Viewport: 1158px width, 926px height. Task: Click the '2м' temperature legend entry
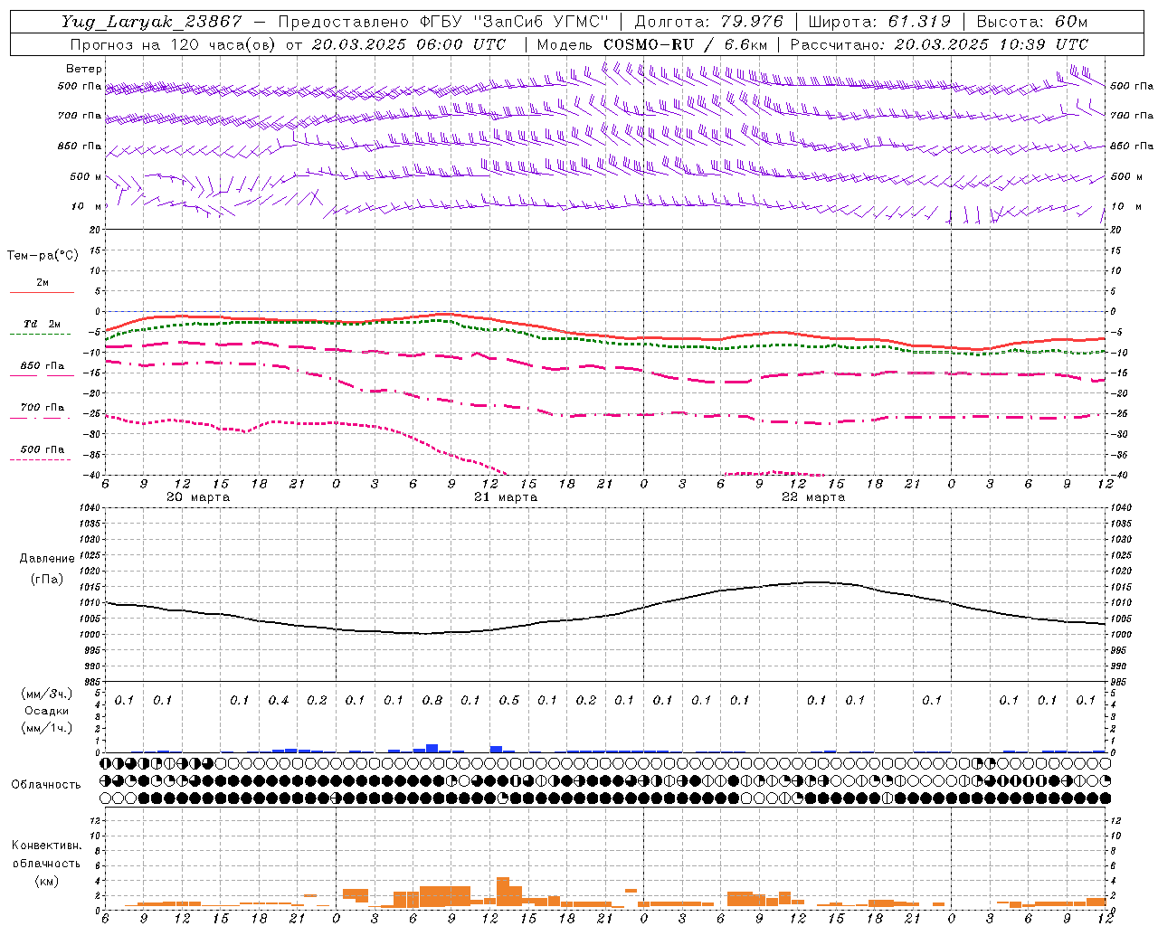point(43,282)
